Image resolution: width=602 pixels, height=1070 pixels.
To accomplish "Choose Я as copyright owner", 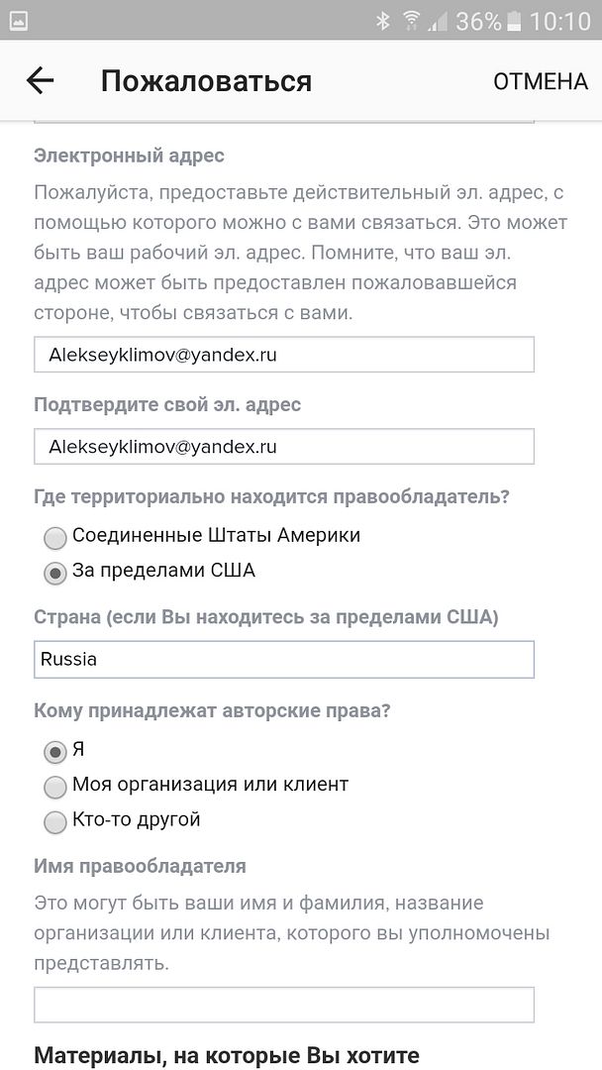I will point(55,752).
